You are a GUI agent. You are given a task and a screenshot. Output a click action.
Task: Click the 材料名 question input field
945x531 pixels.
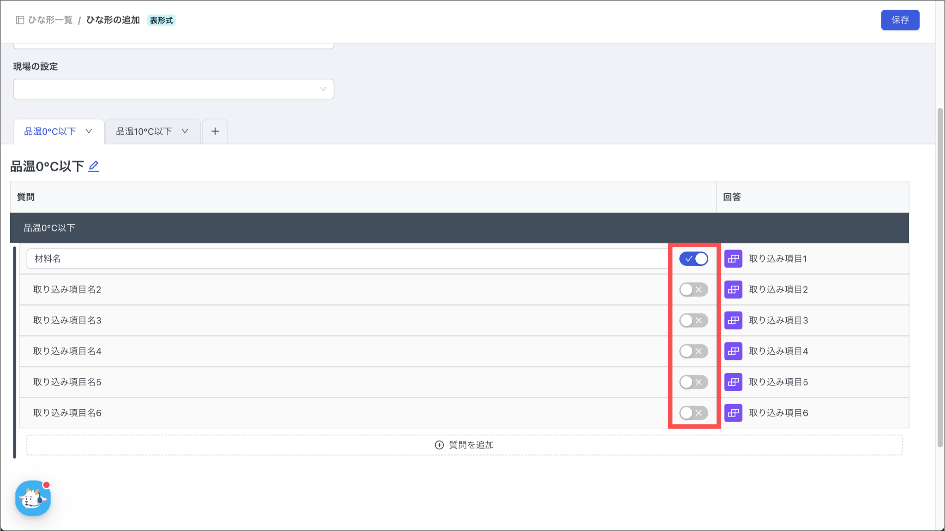point(346,259)
